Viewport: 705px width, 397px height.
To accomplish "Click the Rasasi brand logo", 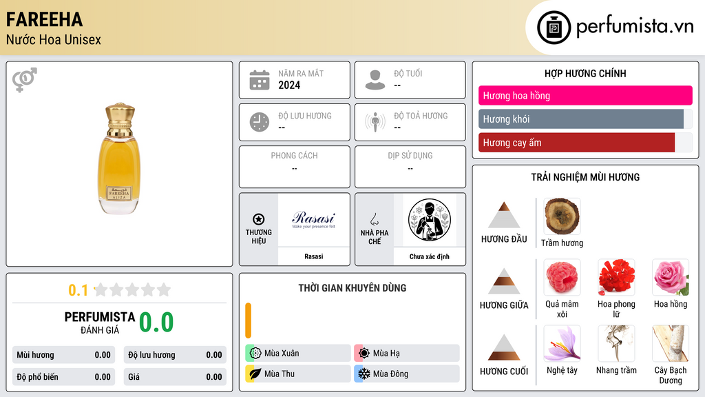I will pos(313,220).
